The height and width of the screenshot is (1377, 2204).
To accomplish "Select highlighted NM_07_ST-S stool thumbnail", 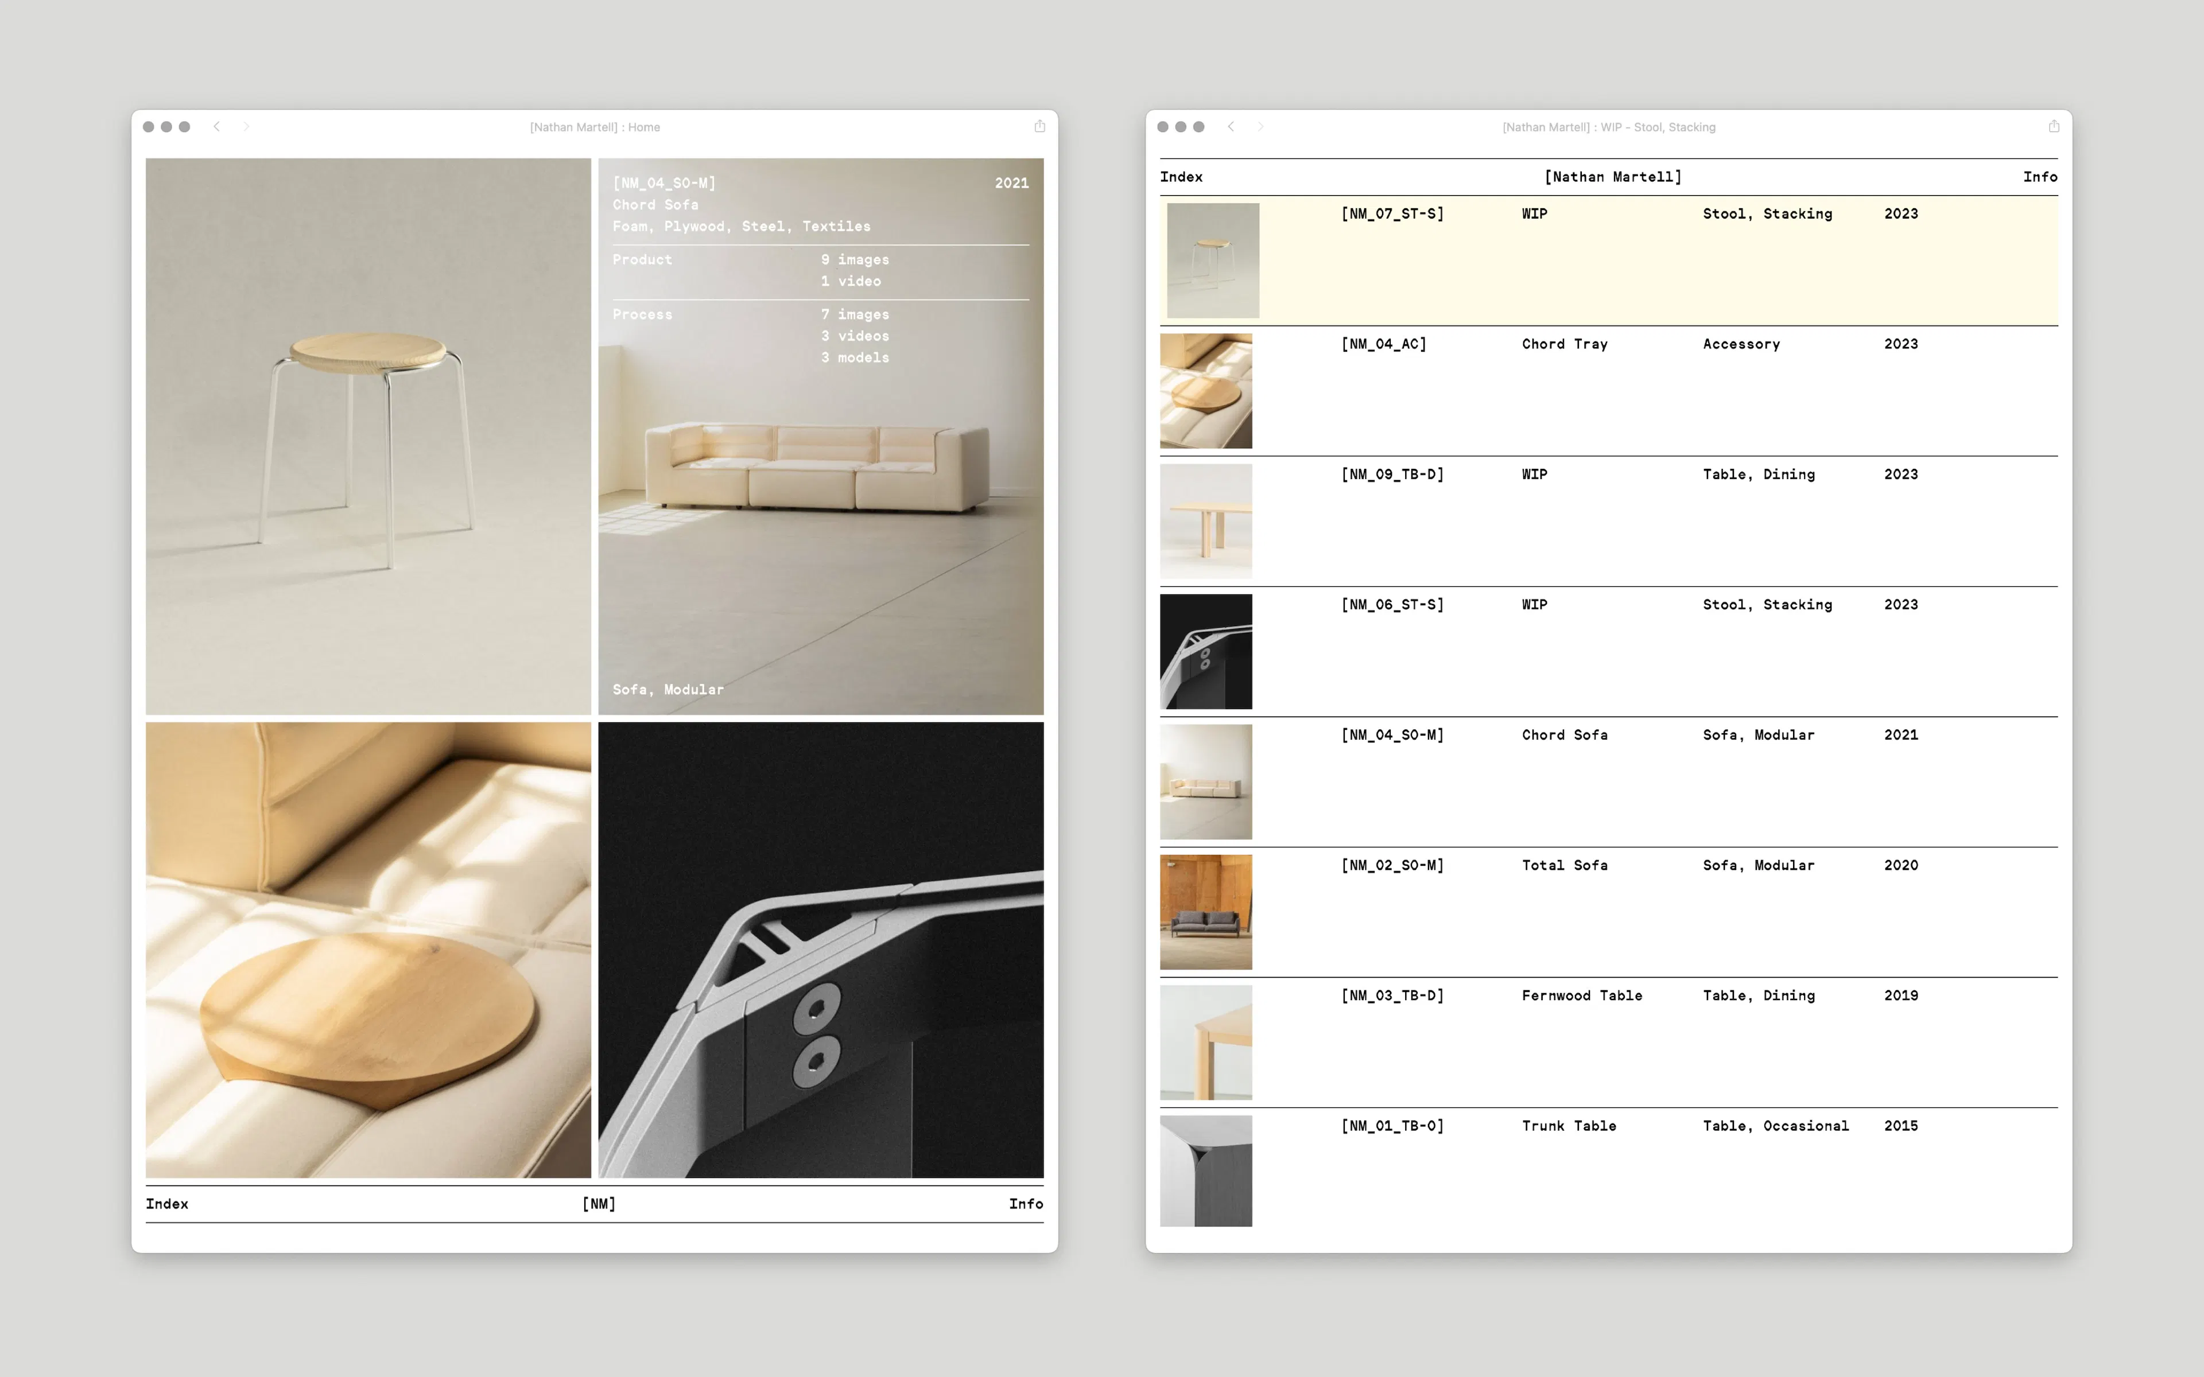I will [1212, 260].
